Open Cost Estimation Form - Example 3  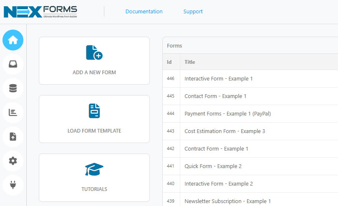224,131
